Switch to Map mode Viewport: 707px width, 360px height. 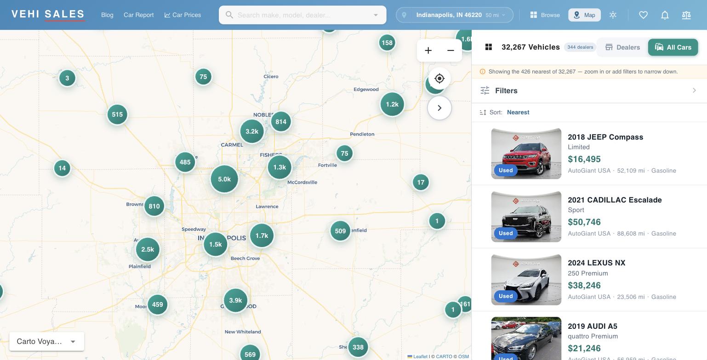coord(584,15)
